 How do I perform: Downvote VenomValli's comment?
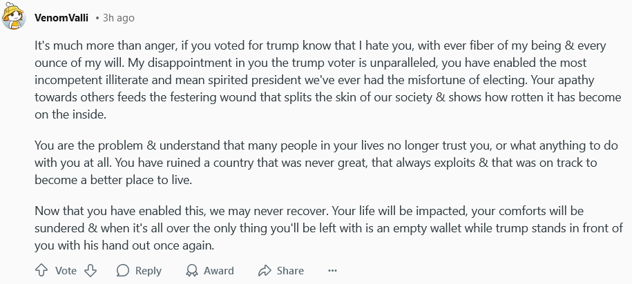click(90, 271)
